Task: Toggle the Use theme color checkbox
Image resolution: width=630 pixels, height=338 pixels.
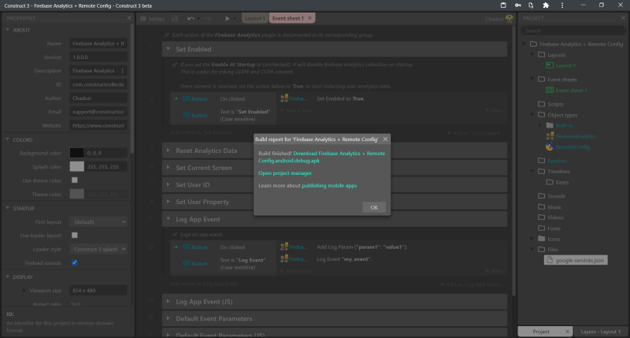Action: click(74, 180)
